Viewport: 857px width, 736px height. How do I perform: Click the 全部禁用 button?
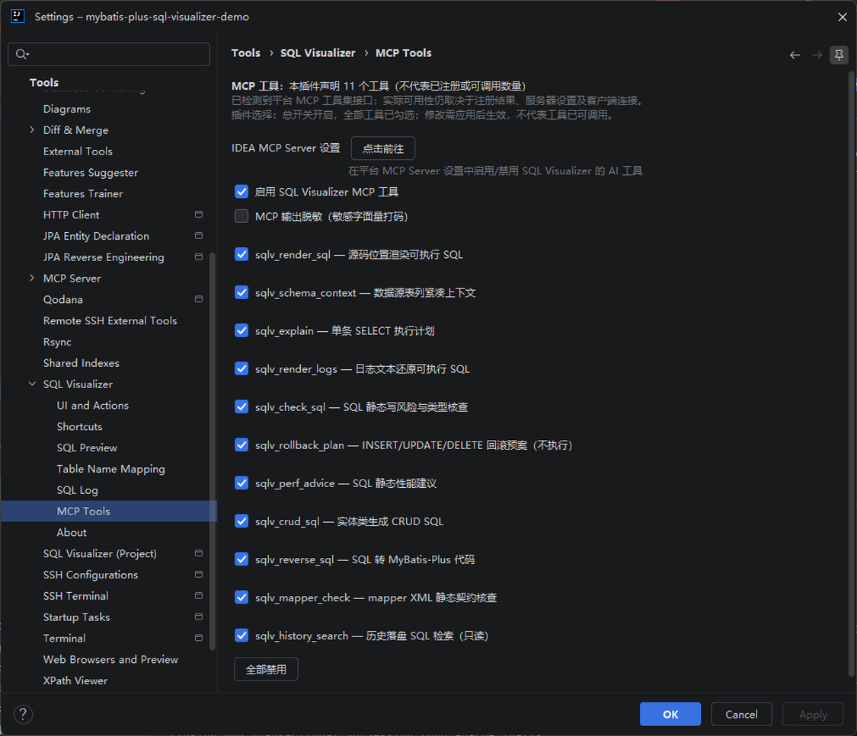266,669
